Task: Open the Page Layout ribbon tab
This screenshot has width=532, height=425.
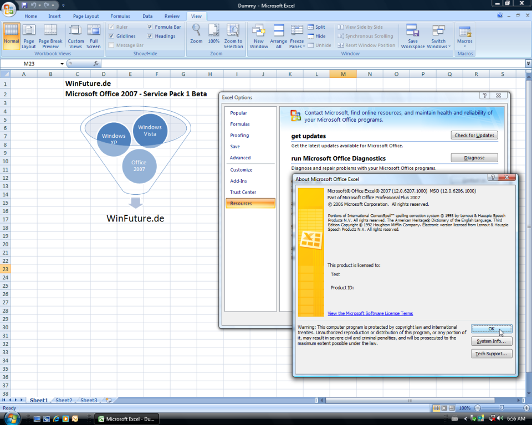Action: (x=86, y=16)
